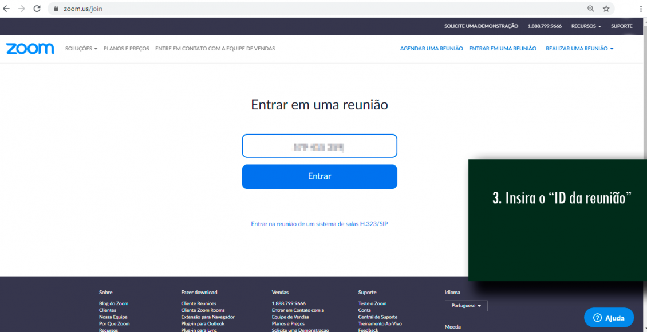Click the Entrar em uma reunião heading
This screenshot has height=332, width=647.
pos(319,105)
